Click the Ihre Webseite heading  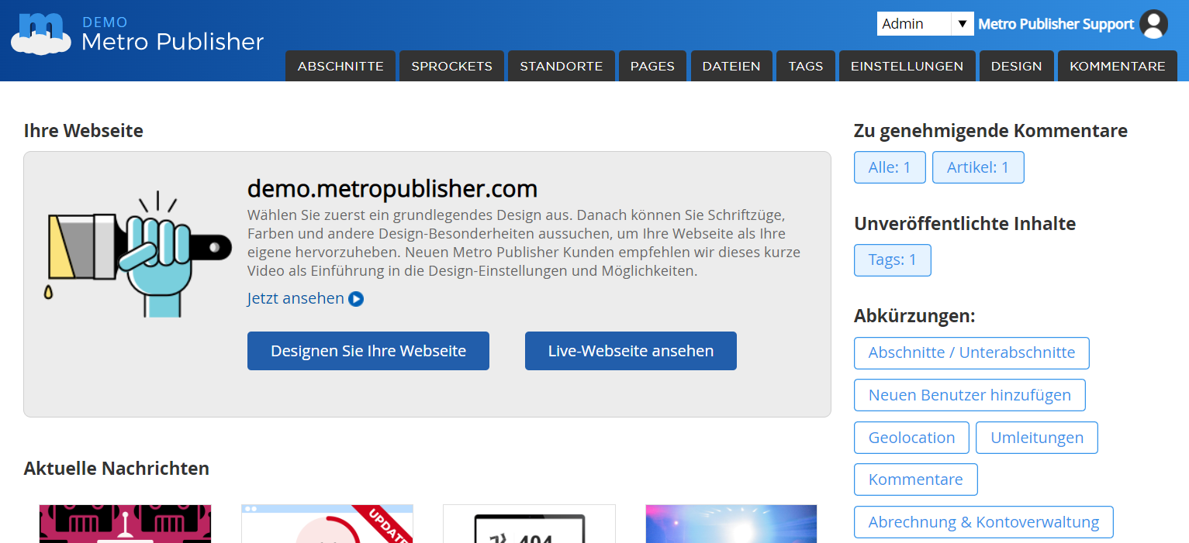[84, 131]
